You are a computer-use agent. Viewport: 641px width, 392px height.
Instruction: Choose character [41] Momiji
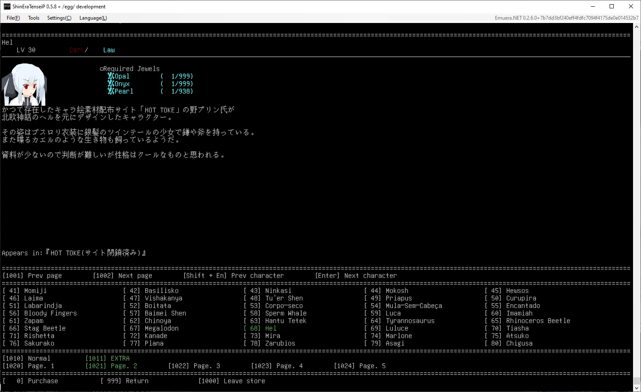[x=25, y=291]
